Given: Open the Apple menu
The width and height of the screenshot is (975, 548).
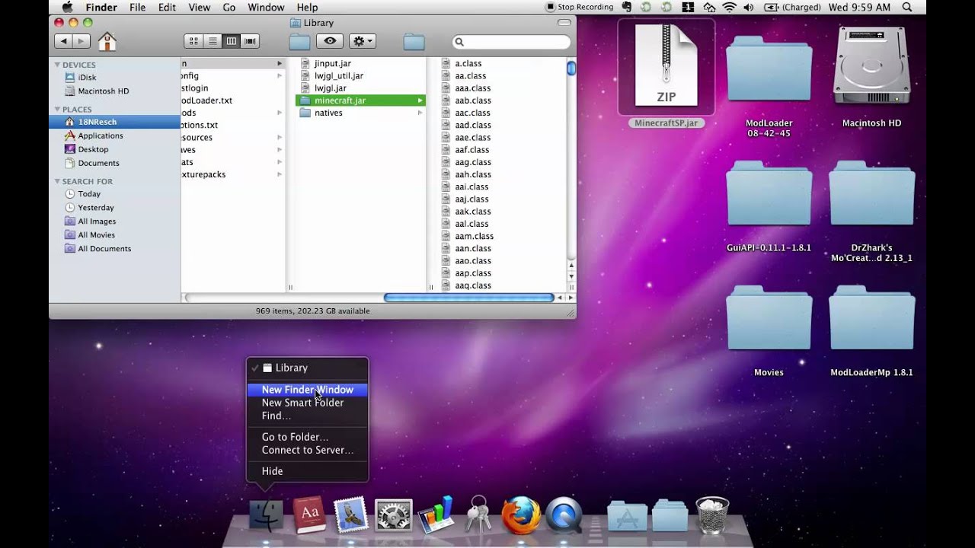Looking at the screenshot, I should (x=67, y=7).
